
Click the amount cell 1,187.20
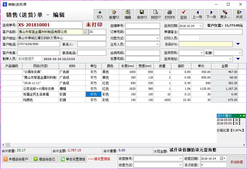click(x=225, y=89)
